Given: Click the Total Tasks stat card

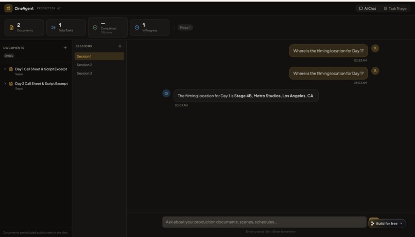Looking at the screenshot, I should pos(66,27).
